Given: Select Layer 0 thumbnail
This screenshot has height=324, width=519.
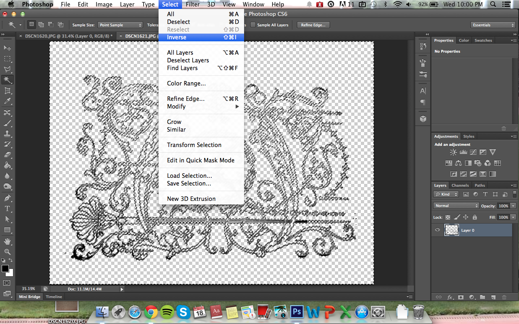Looking at the screenshot, I should pyautogui.click(x=452, y=230).
